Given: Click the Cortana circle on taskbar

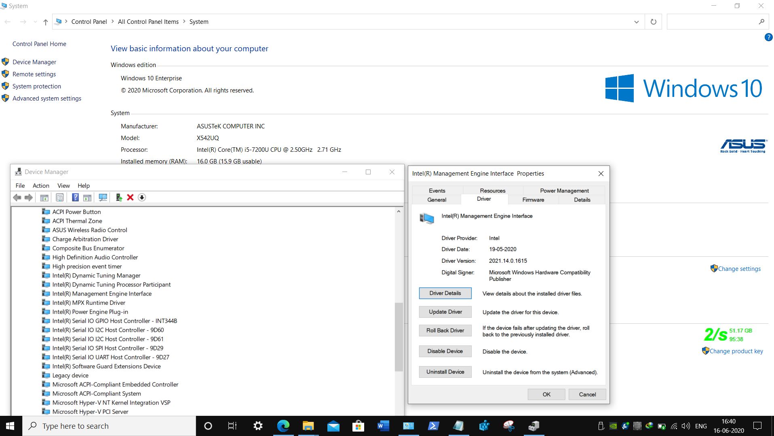Looking at the screenshot, I should pyautogui.click(x=208, y=426).
